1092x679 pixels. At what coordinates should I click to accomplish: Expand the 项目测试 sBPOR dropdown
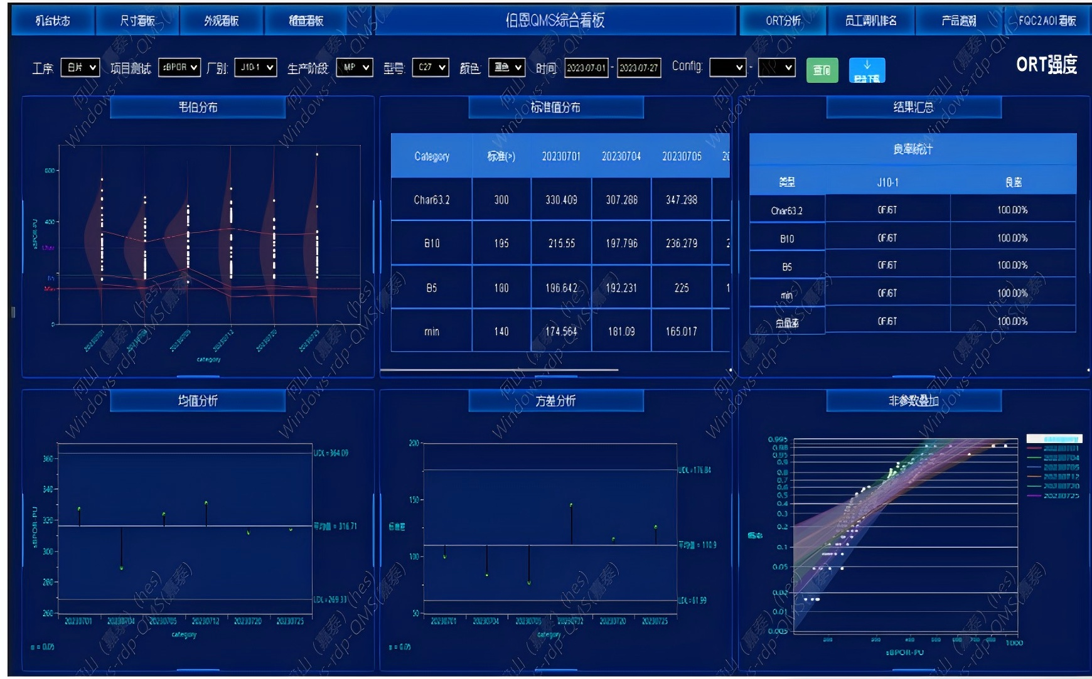(x=179, y=67)
